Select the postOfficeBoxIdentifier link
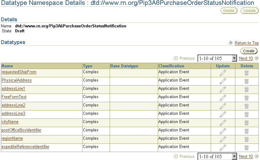260x160 pixels. [x=21, y=130]
